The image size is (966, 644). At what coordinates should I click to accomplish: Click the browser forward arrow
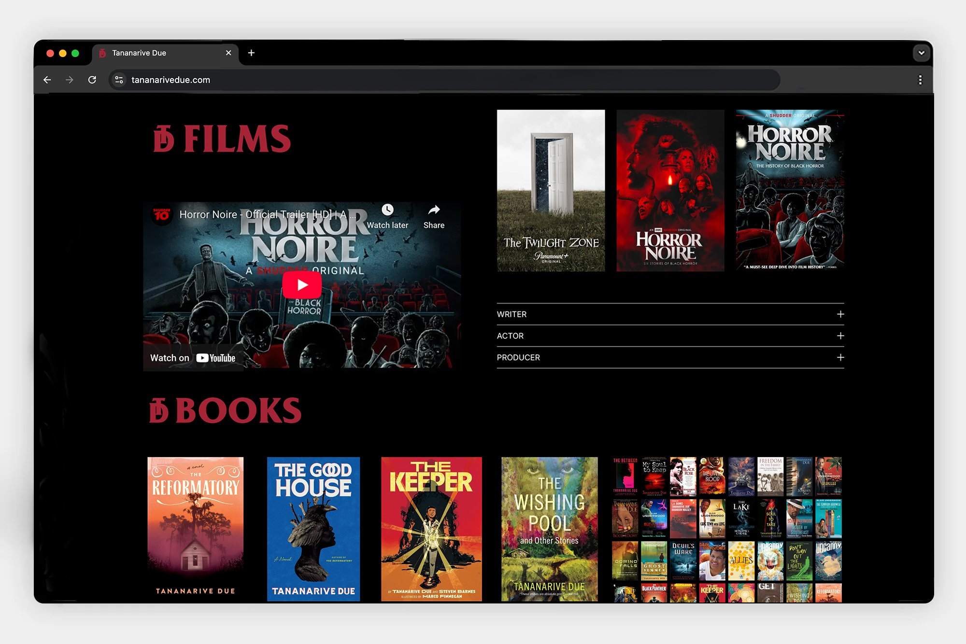(x=70, y=80)
